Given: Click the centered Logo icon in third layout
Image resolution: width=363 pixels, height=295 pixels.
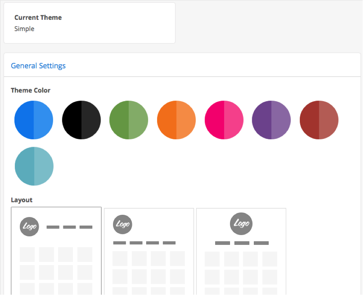Looking at the screenshot, I should click(241, 224).
